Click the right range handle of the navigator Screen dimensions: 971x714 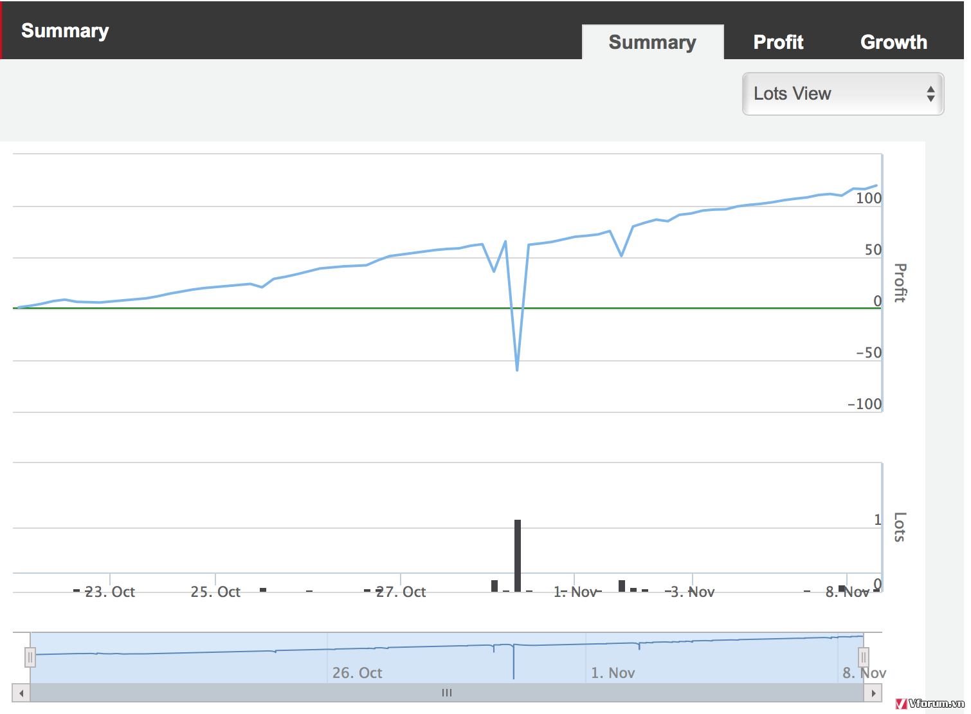click(864, 657)
